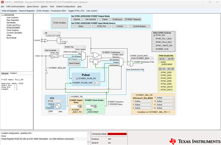Click SYNC Dividers in the toolbar
The width and height of the screenshot is (221, 145).
pos(43,11)
